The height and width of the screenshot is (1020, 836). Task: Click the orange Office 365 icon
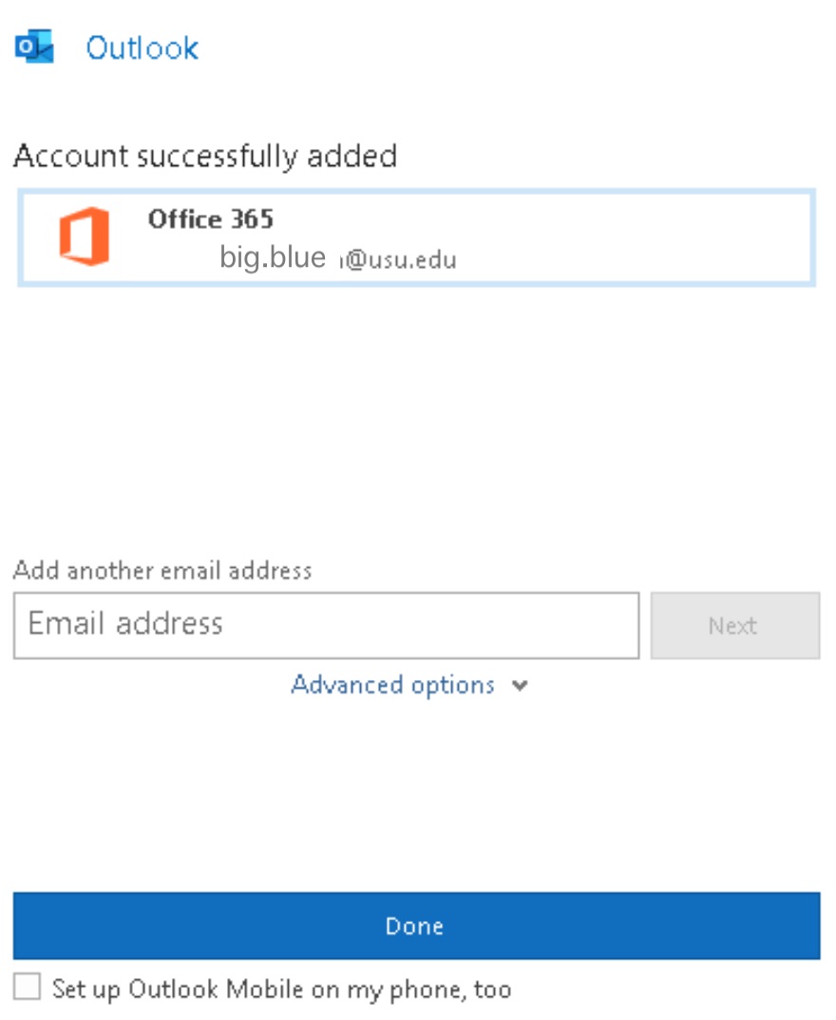coord(84,236)
